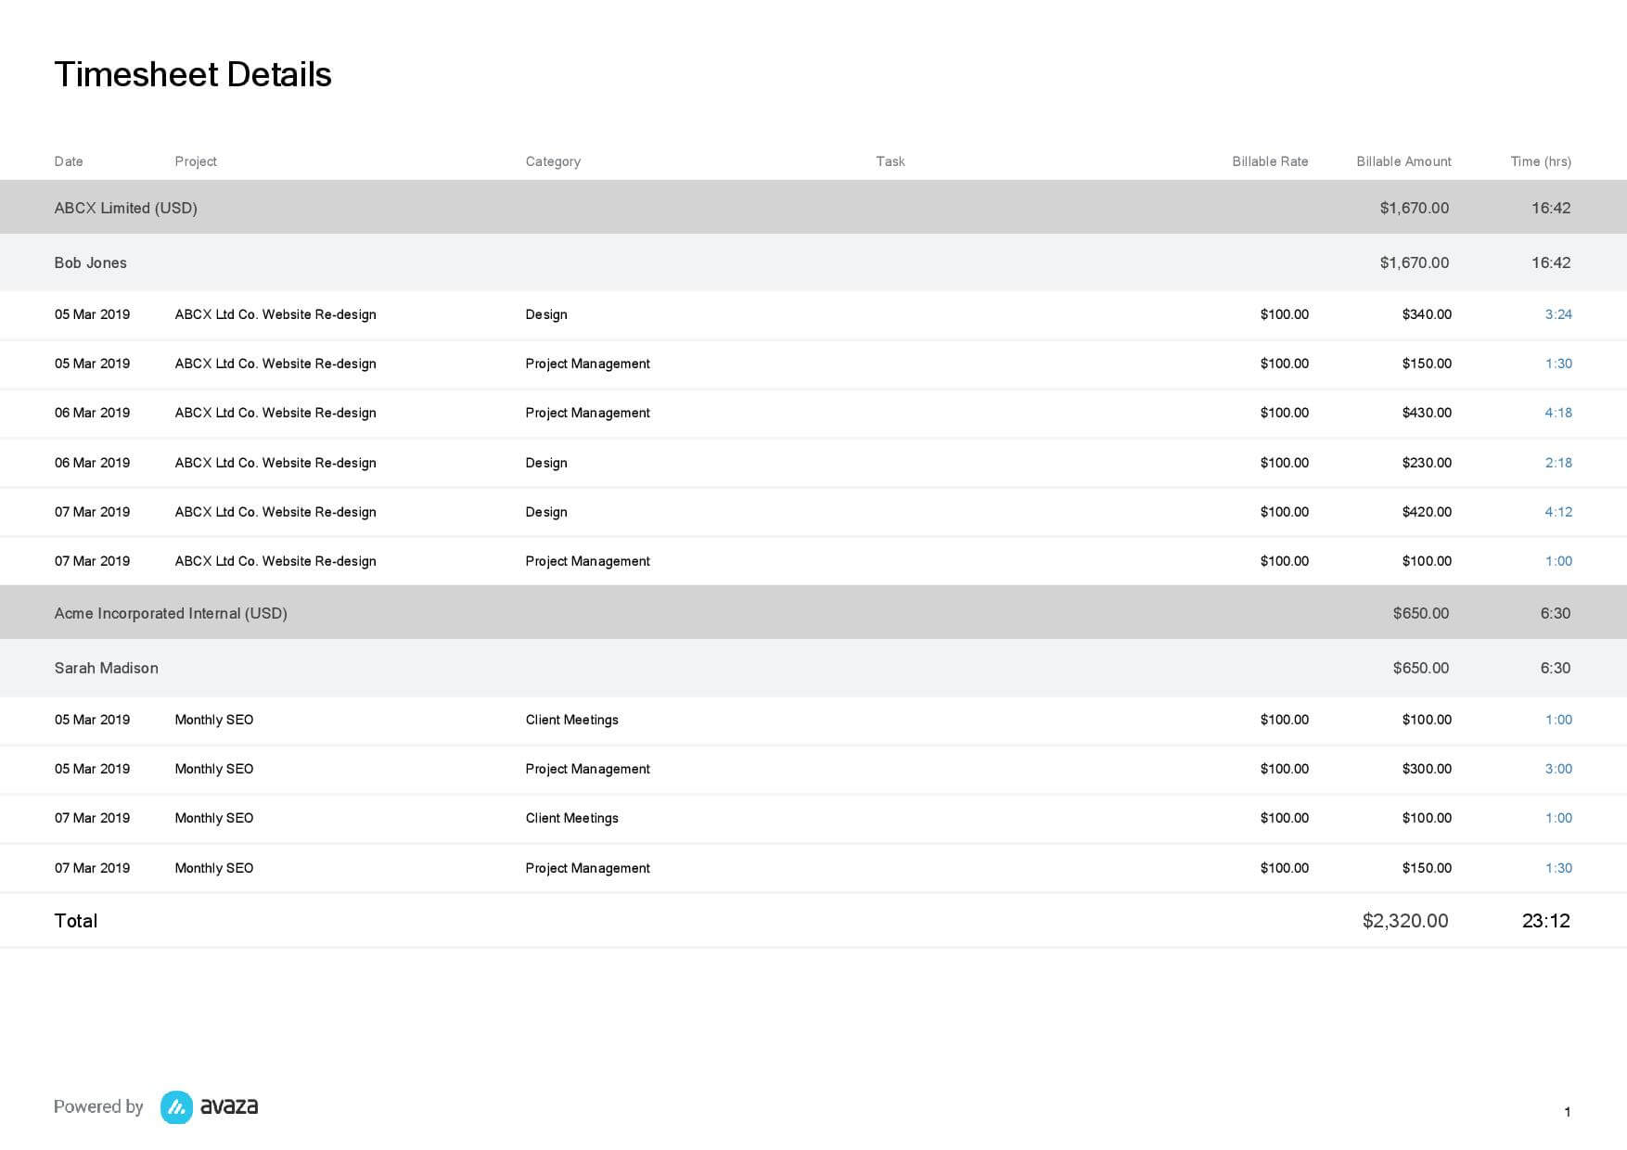Open the 4:12 time entry link
The height and width of the screenshot is (1150, 1627).
pyautogui.click(x=1558, y=512)
